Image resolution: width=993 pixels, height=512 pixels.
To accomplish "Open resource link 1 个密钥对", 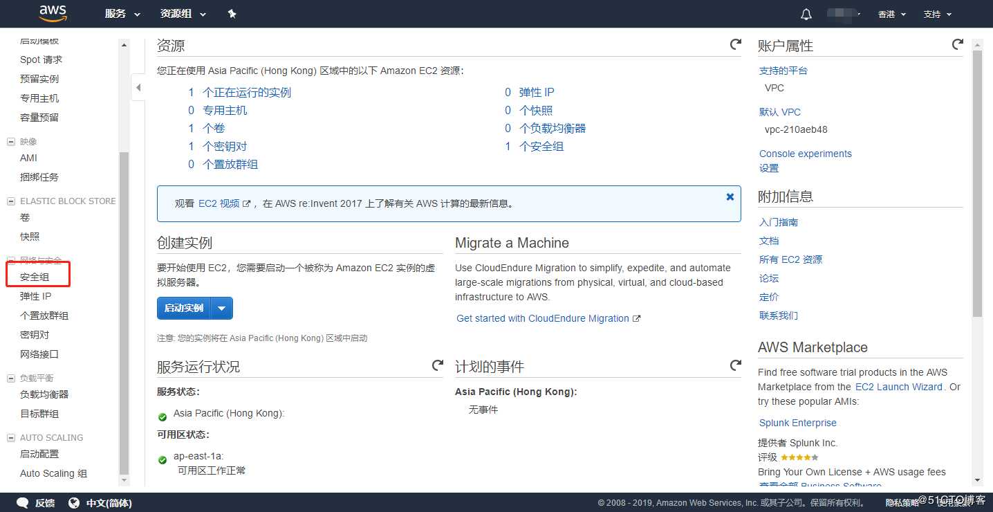I will (217, 147).
